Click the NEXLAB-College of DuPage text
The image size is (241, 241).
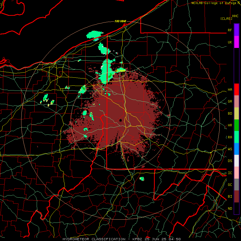pos(213,3)
